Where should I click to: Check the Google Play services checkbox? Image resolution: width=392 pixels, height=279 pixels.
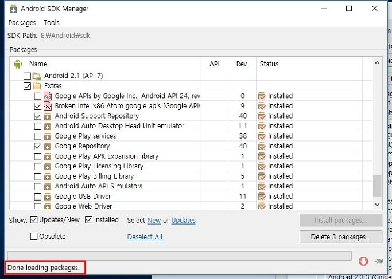(x=37, y=136)
